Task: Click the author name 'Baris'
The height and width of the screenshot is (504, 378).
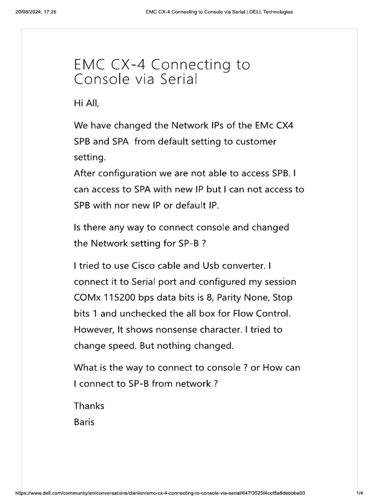Action: (x=84, y=422)
